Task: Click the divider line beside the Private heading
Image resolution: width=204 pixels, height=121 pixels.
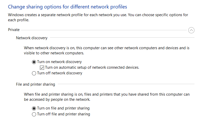Action: pyautogui.click(x=103, y=30)
